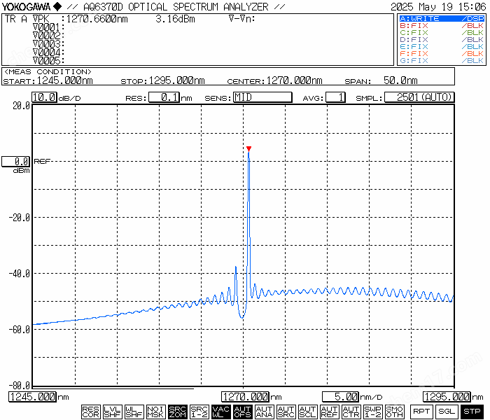Click the LVL SHF indicator icon
Viewport: 490px width, 420px height.
(112, 411)
